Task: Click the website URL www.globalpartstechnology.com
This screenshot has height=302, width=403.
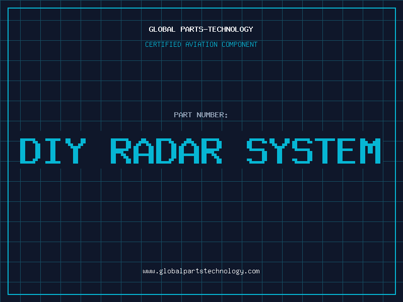Action: [201, 271]
